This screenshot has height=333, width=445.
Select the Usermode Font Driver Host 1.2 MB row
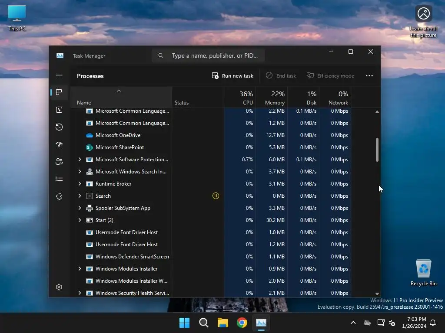[211, 245]
